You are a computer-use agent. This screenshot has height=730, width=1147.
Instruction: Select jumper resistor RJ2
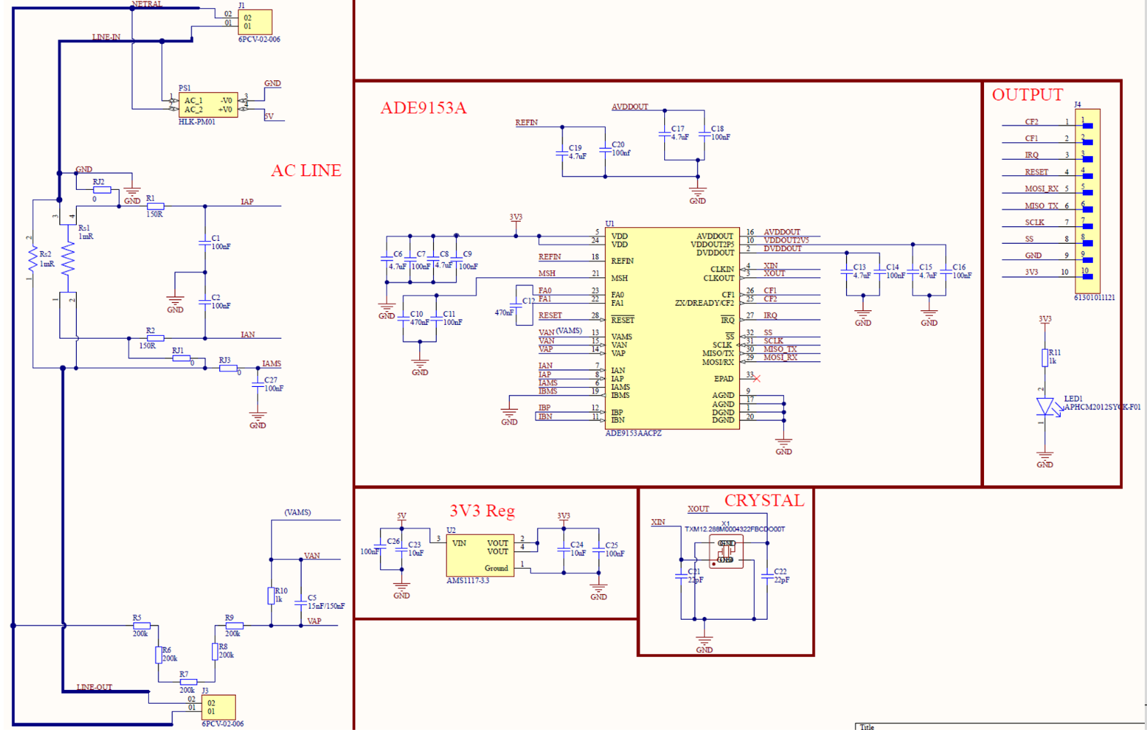102,190
